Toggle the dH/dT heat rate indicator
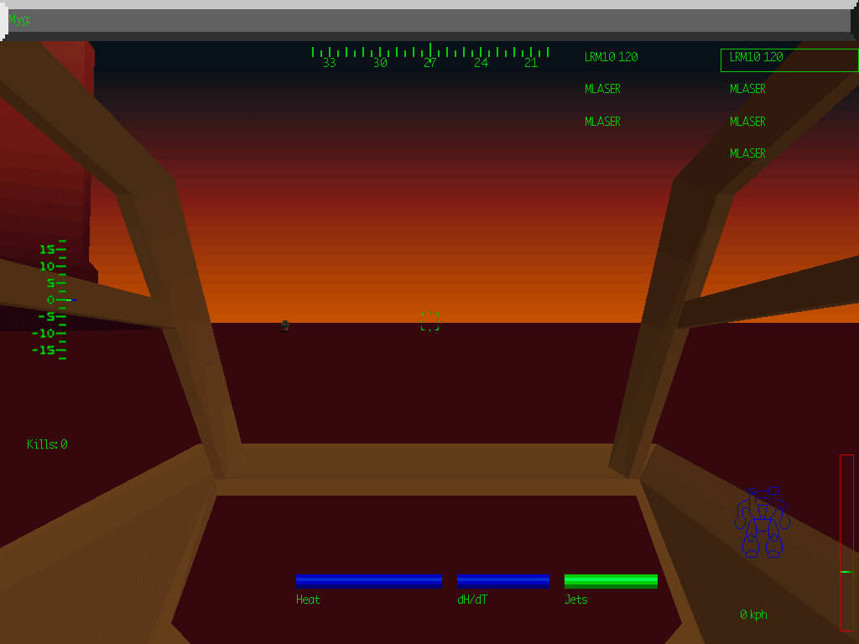The width and height of the screenshot is (859, 644). [503, 579]
